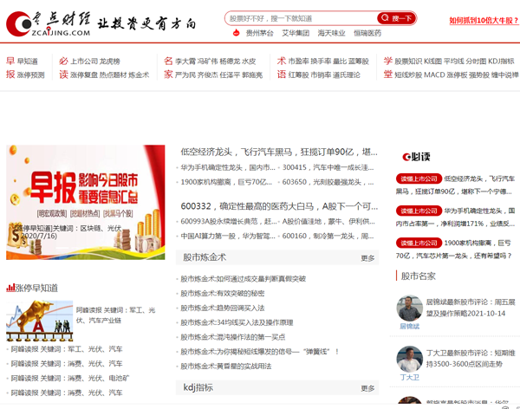This screenshot has width=520, height=409.
Task: Open term 换手率 in nav
Action: pyautogui.click(x=321, y=62)
